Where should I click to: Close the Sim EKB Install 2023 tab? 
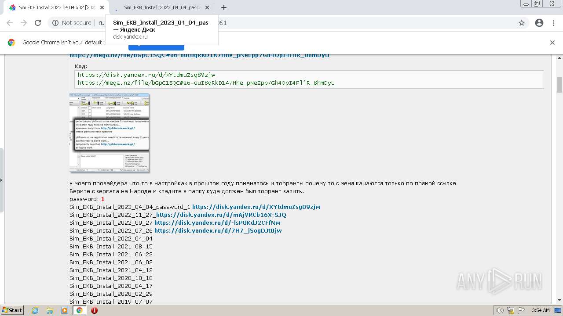tap(102, 7)
